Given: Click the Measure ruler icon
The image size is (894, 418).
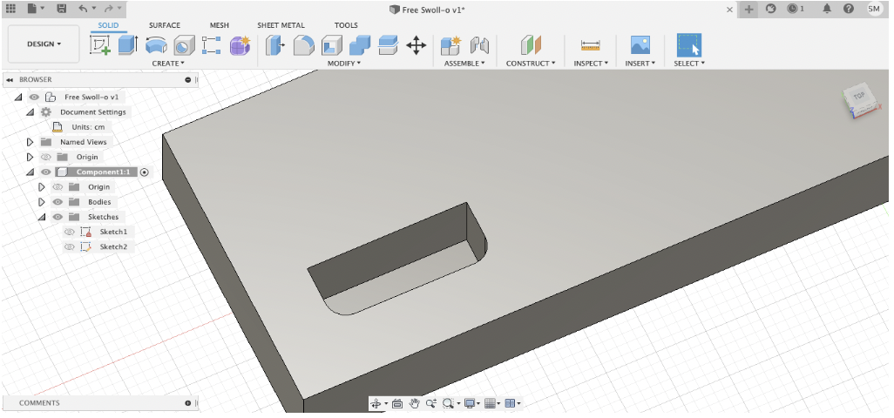Looking at the screenshot, I should coord(591,45).
